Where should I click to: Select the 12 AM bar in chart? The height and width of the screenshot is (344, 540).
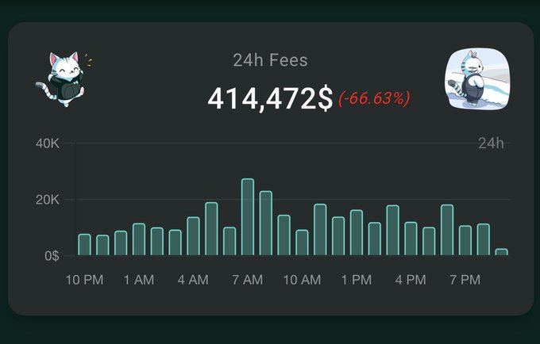(x=121, y=243)
